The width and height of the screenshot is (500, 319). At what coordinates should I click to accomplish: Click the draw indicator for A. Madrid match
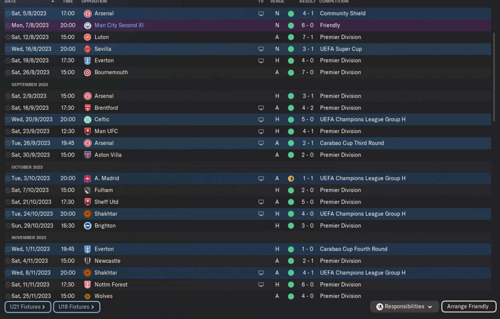(x=291, y=178)
